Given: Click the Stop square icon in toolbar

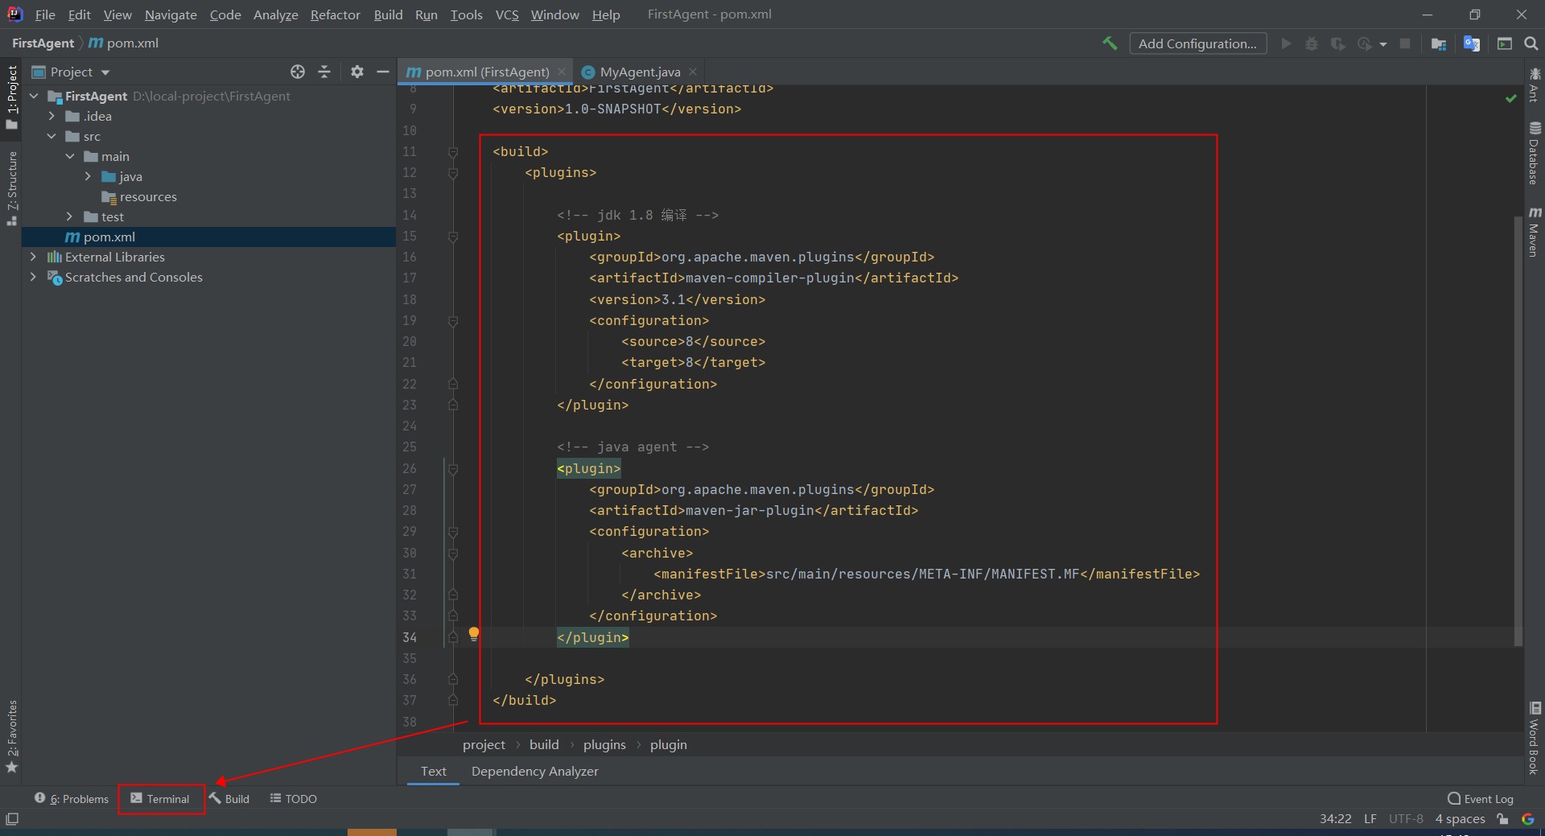Looking at the screenshot, I should pos(1405,43).
